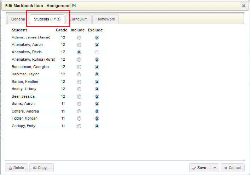The width and height of the screenshot is (250, 175).
Task: Close the Edit Markbook Item dialog
Action: click(243, 6)
